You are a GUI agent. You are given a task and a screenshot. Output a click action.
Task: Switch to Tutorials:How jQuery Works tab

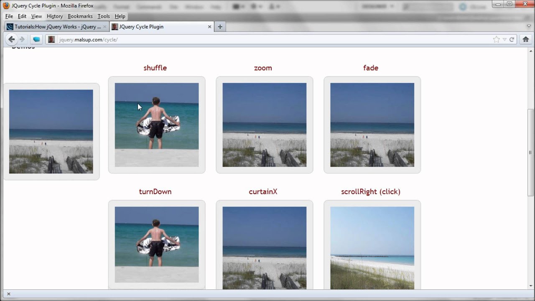(x=57, y=27)
